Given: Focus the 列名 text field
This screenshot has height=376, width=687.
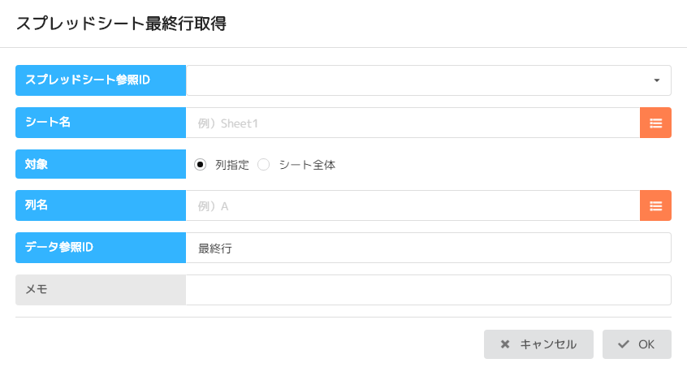Looking at the screenshot, I should tap(413, 205).
